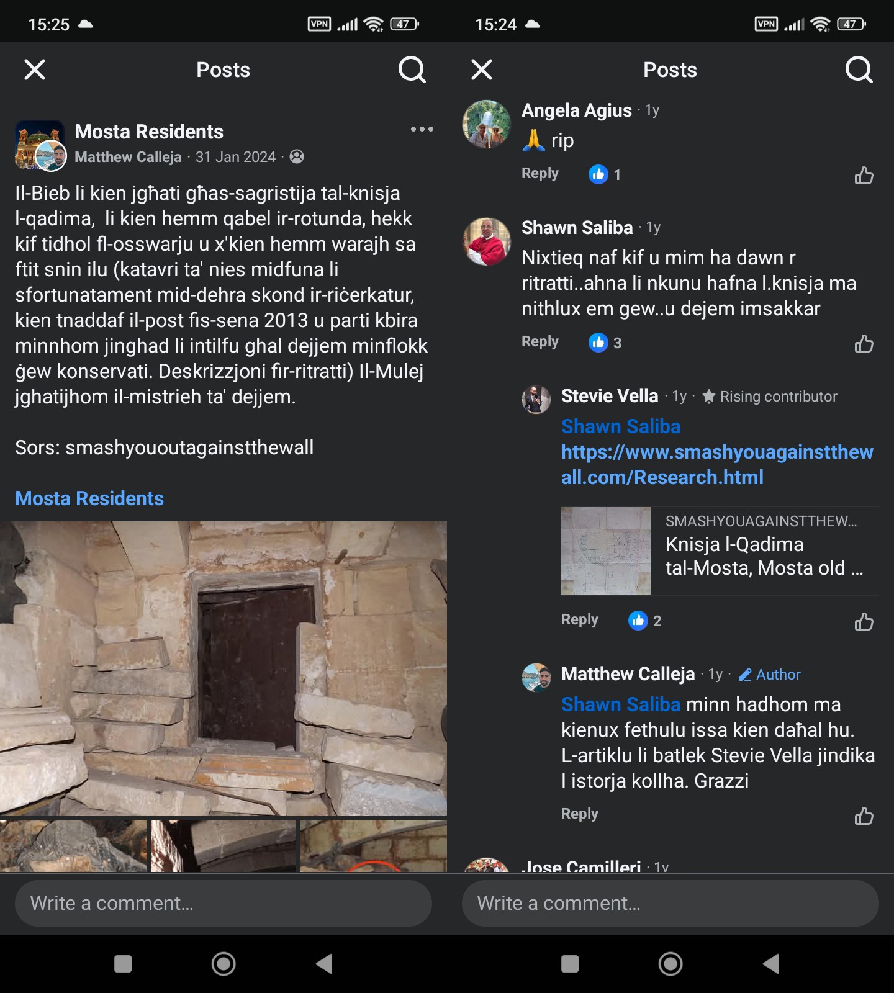
Task: Open Shawn Saliba's profile picture
Action: [487, 241]
